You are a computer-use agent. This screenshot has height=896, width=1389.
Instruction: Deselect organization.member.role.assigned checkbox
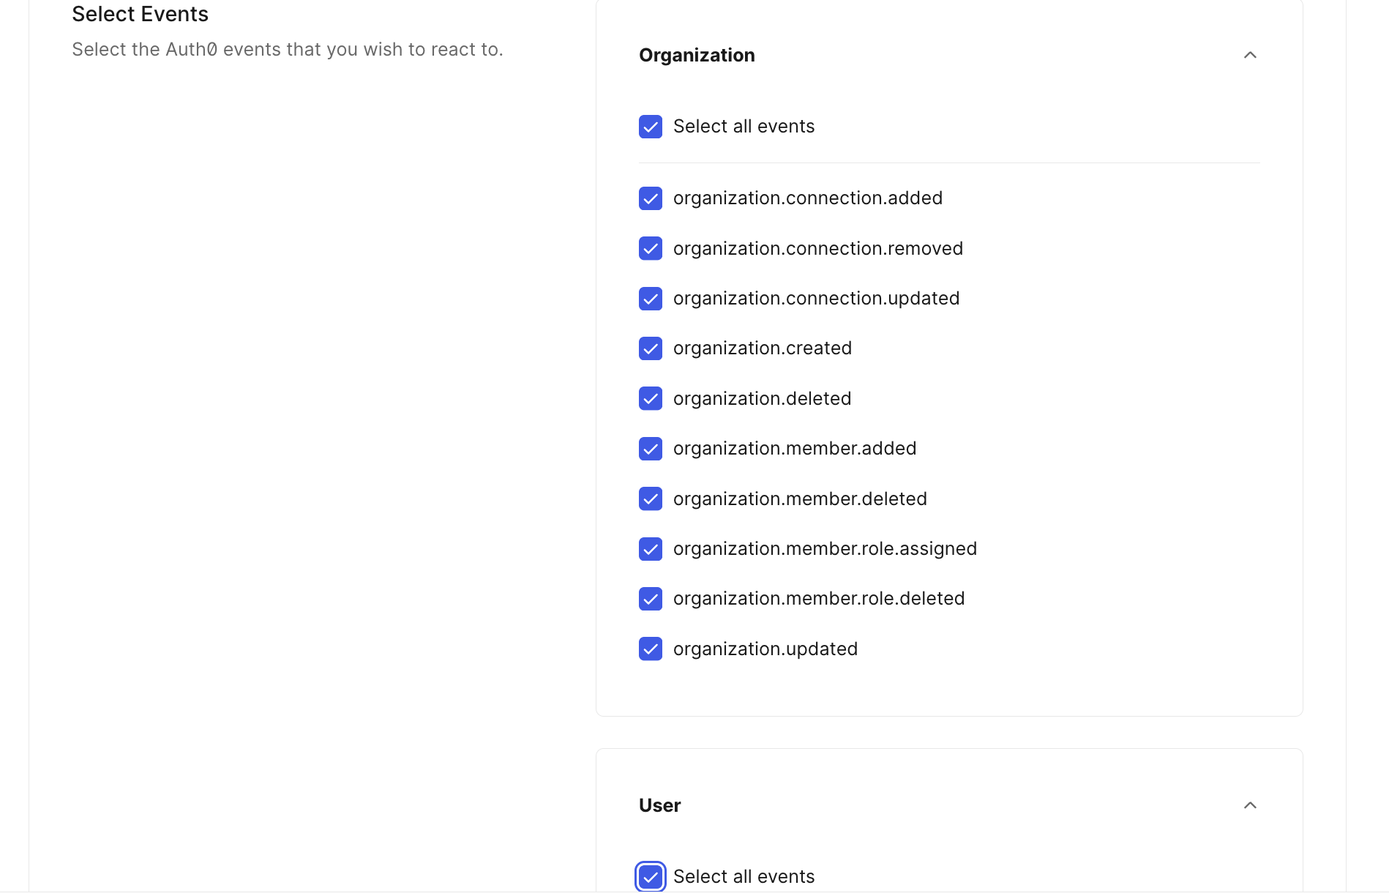[651, 549]
